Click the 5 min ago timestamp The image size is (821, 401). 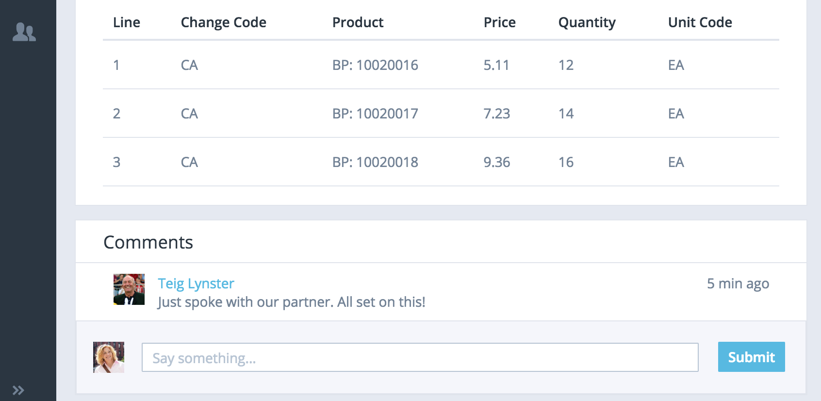click(x=738, y=283)
